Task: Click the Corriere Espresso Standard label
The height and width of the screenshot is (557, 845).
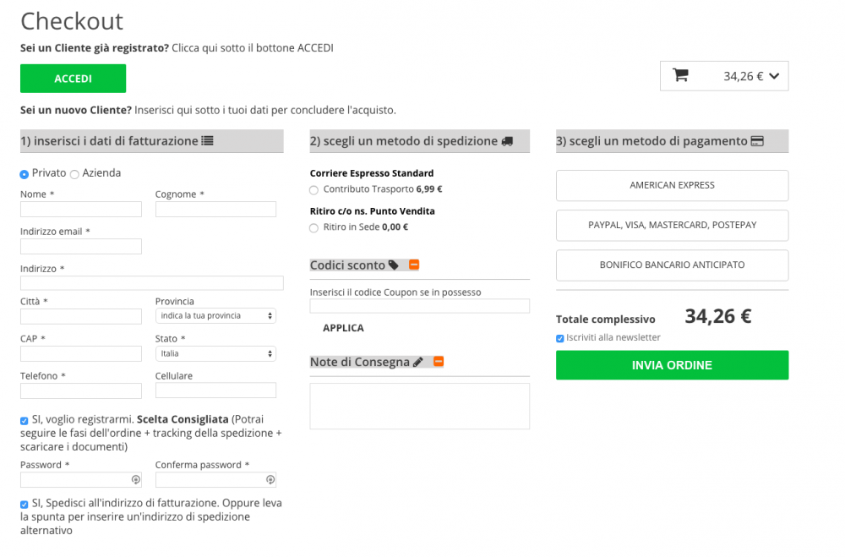Action: 372,173
